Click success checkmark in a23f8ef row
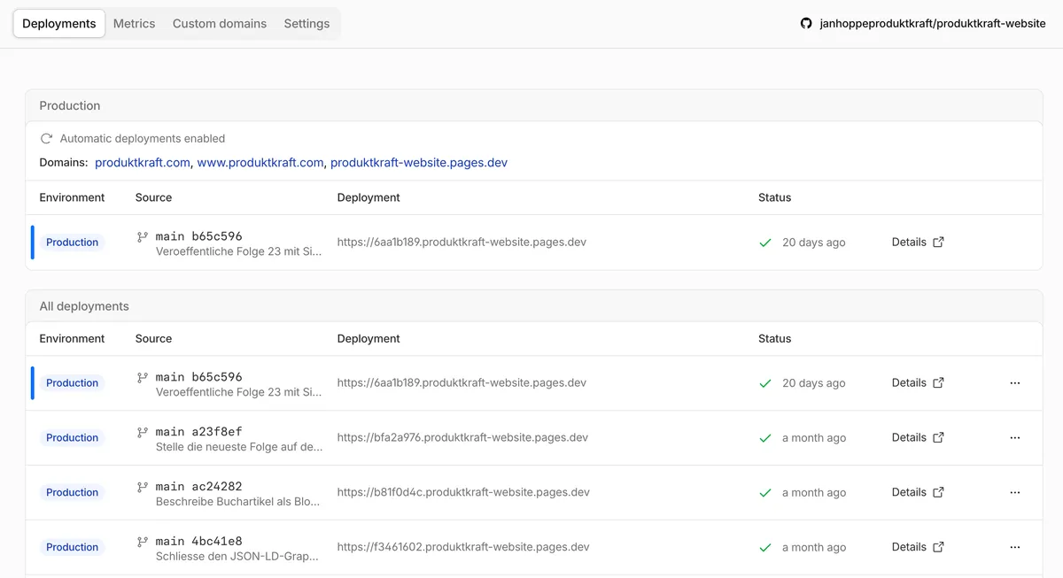The image size is (1063, 578). pyautogui.click(x=765, y=438)
